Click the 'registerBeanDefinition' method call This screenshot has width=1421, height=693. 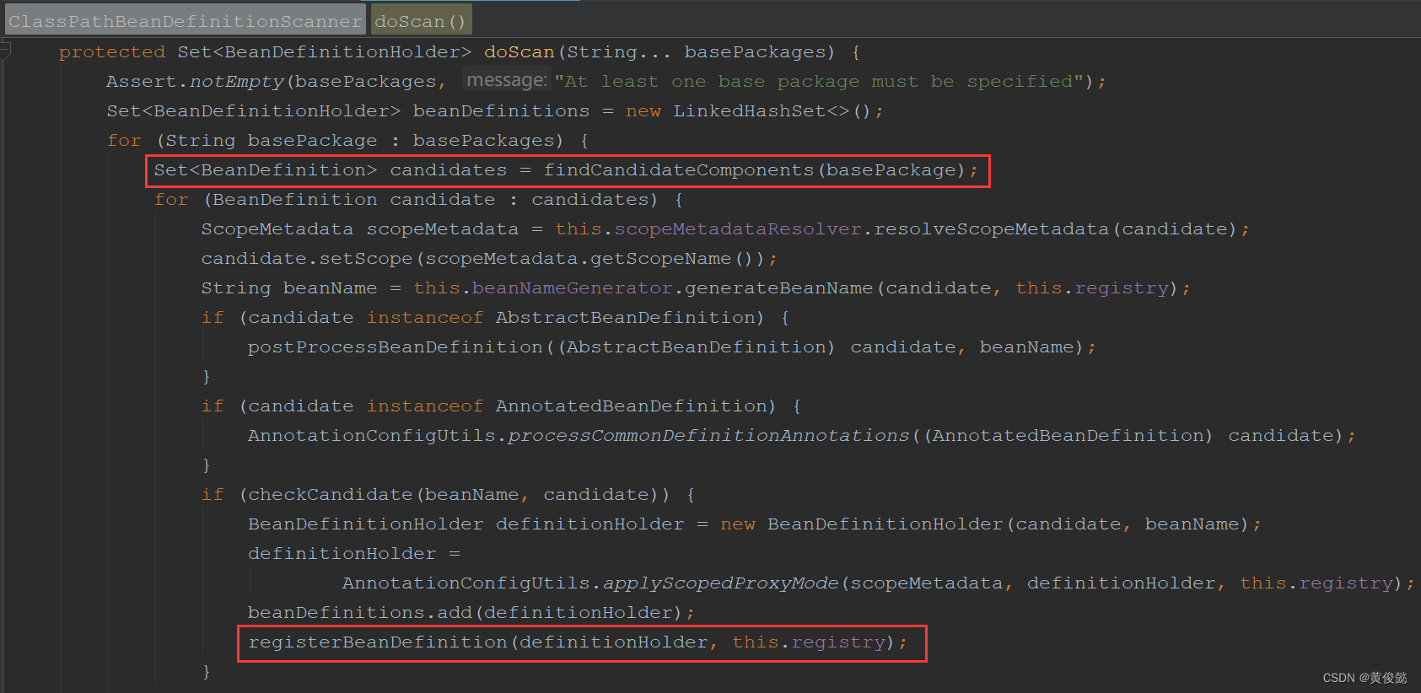[x=378, y=642]
